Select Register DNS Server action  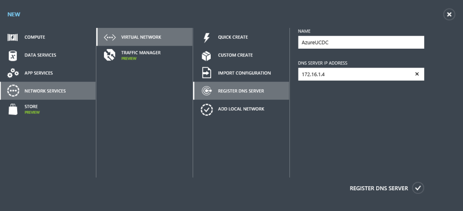[241, 91]
